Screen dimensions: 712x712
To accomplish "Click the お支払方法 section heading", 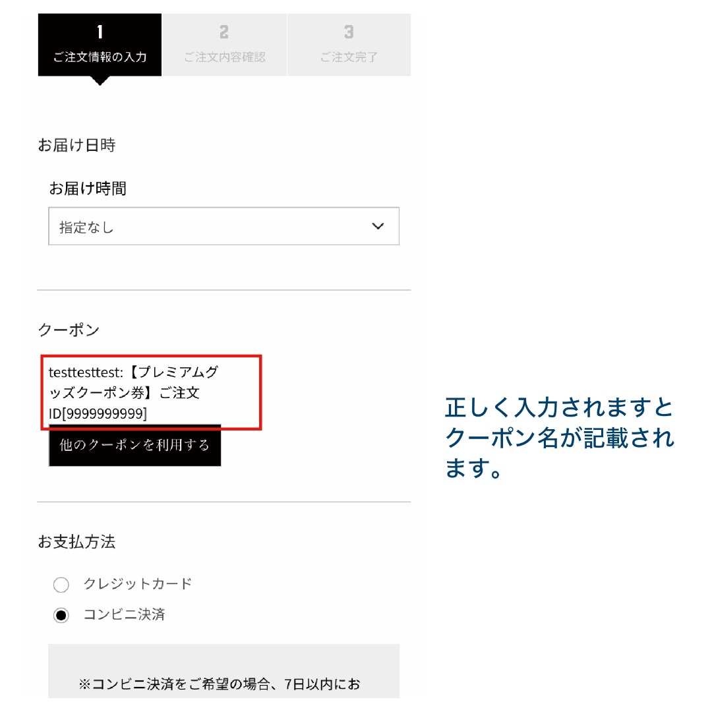I will click(x=76, y=542).
